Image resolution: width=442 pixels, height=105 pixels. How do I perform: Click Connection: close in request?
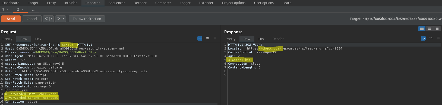pyautogui.click(x=21, y=101)
